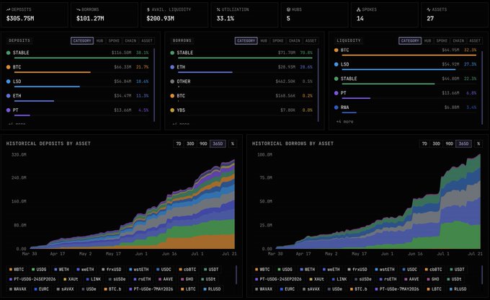490x300 pixels.
Task: Toggle GHO series in Borrows chart legend
Action: (x=434, y=279)
